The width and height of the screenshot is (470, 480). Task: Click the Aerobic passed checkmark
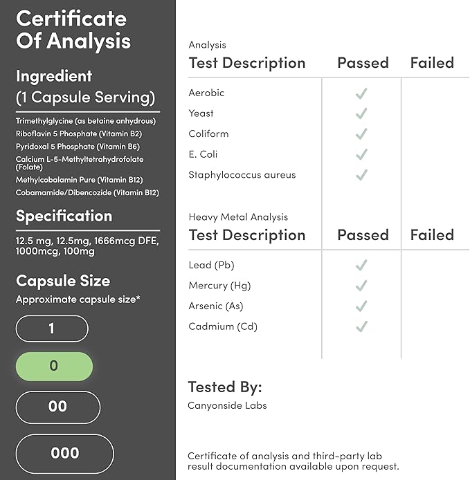tap(361, 93)
